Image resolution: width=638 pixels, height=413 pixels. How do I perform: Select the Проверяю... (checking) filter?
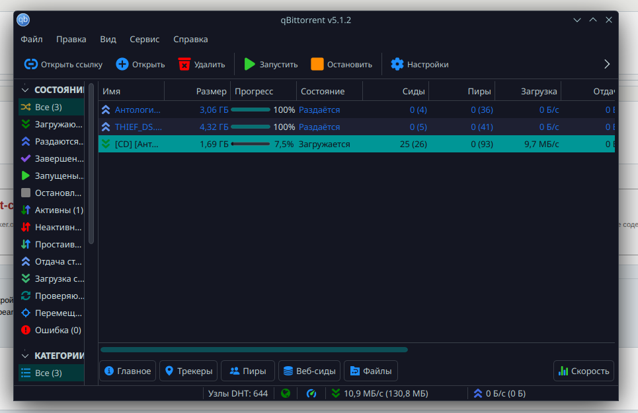click(x=52, y=296)
